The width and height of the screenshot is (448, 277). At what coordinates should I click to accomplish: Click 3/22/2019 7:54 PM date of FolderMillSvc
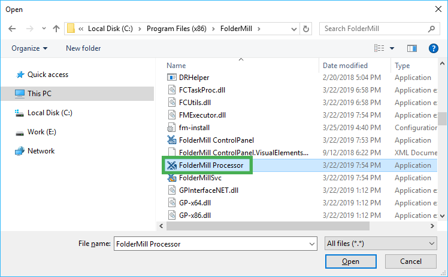[x=352, y=178]
